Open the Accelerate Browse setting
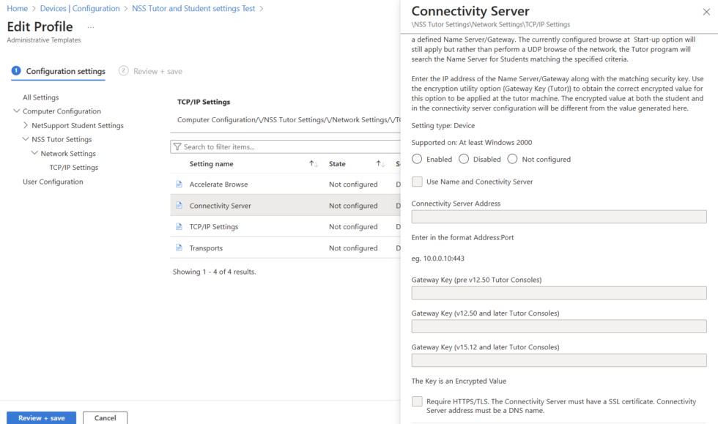 tap(218, 184)
